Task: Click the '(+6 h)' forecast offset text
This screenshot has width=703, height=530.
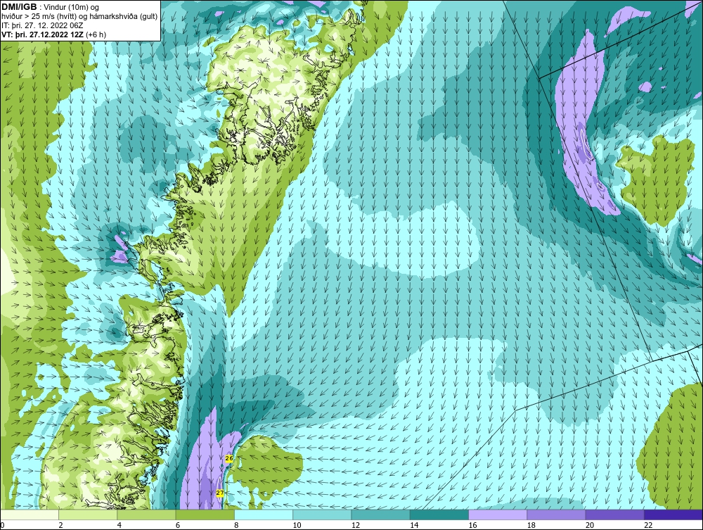Action: 96,34
